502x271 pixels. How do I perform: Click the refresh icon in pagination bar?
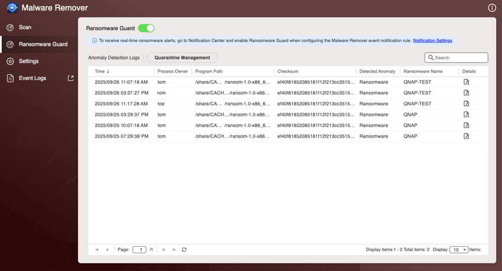pyautogui.click(x=184, y=250)
